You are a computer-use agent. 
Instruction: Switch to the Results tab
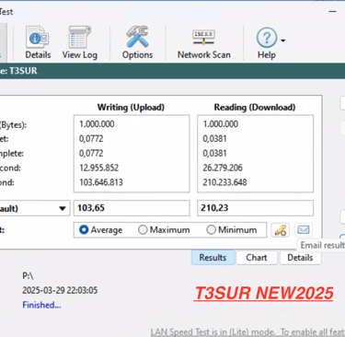[213, 258]
